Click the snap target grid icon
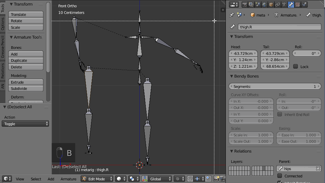Image resolution: width=325 pixels, height=183 pixels. click(208, 179)
